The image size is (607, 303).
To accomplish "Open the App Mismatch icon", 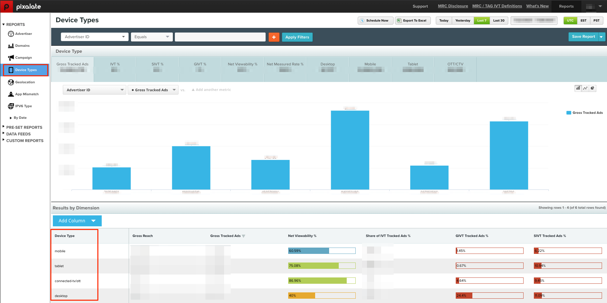I will point(11,94).
